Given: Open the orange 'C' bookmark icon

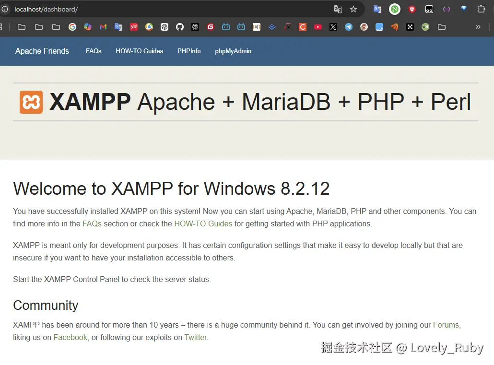Looking at the screenshot, I should 303,27.
